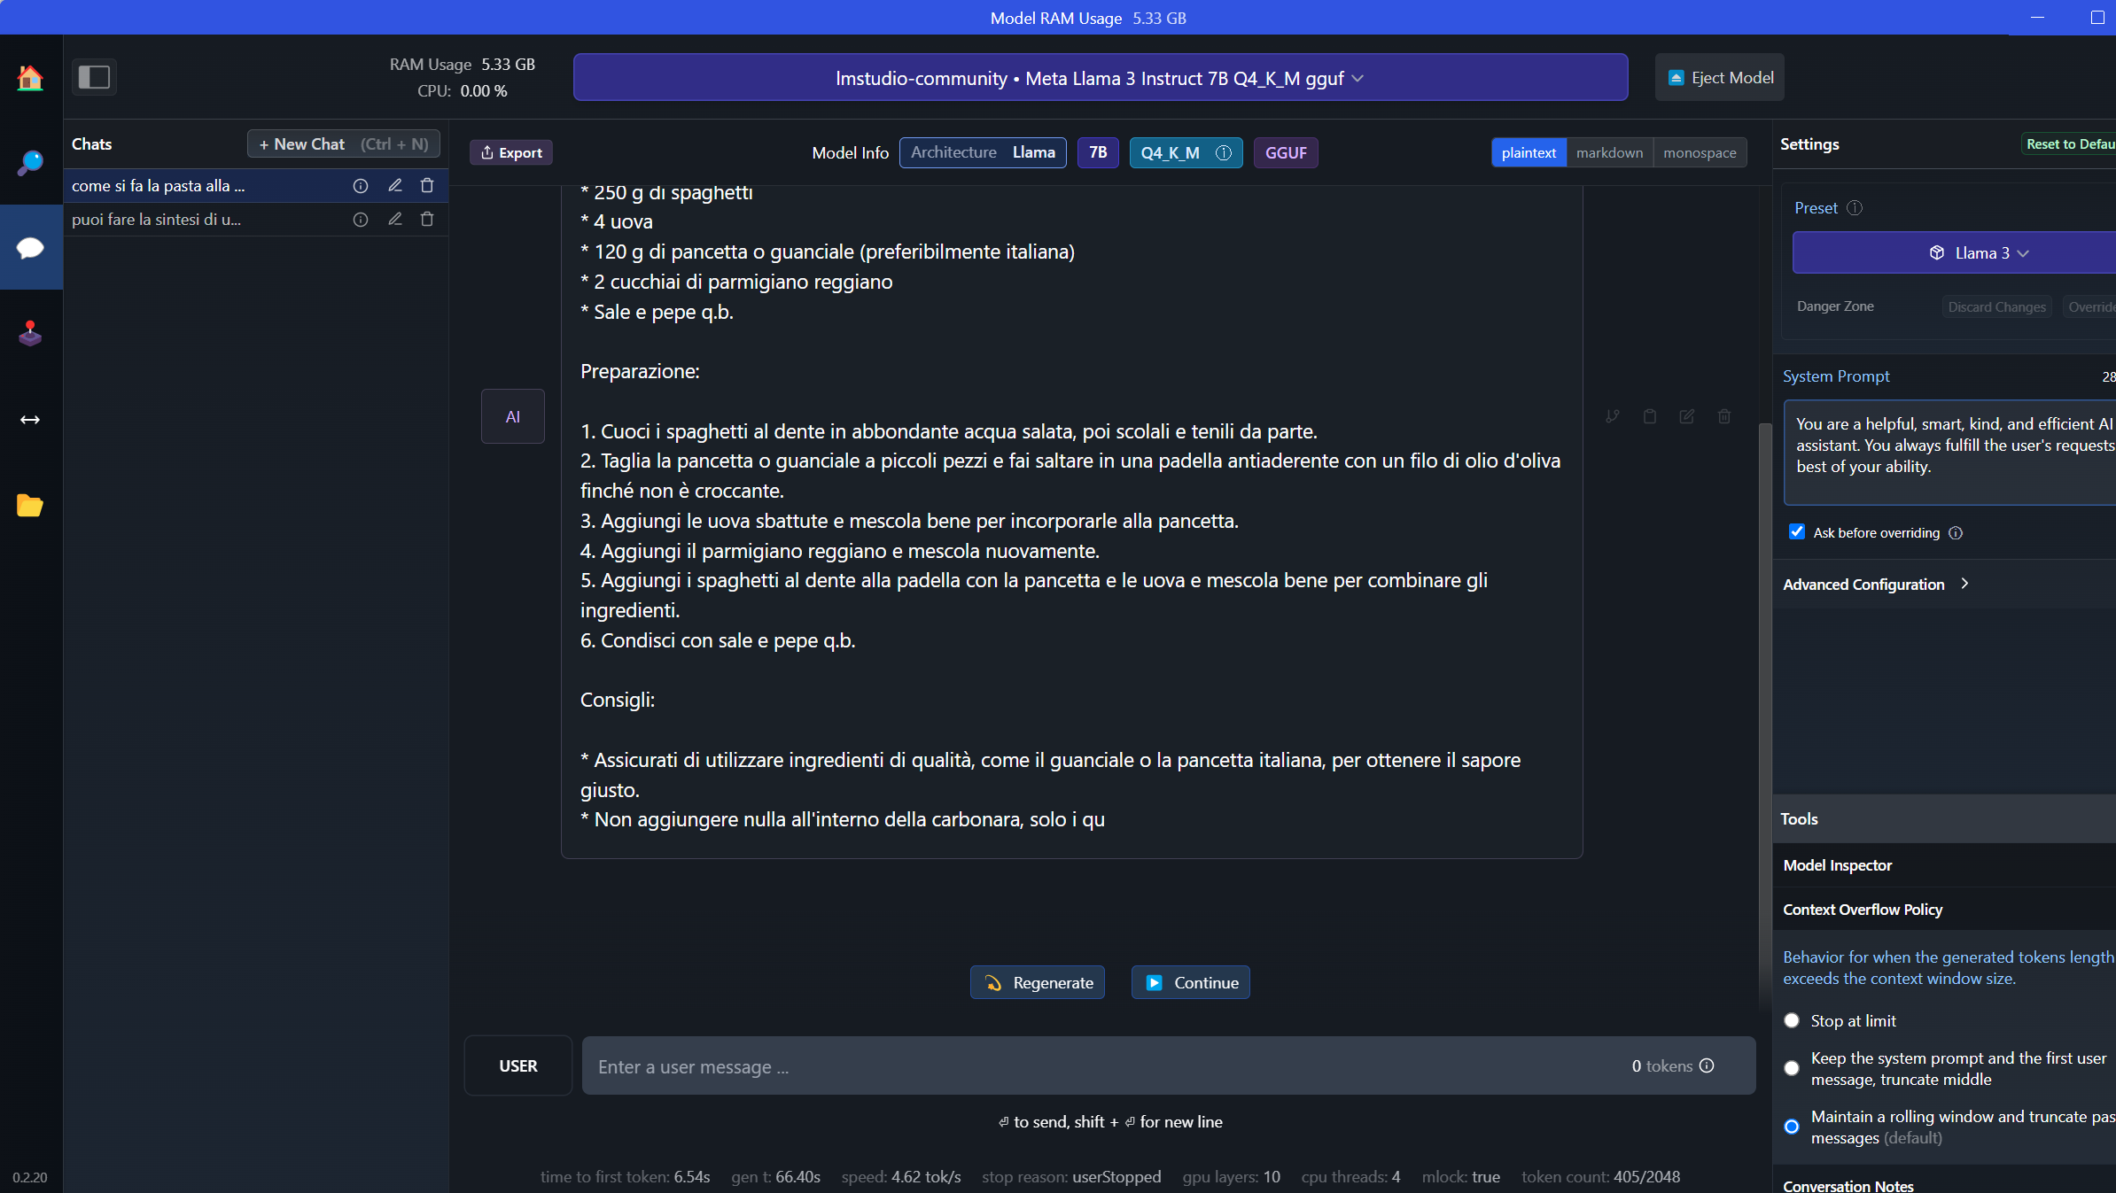This screenshot has width=2116, height=1193.
Task: Open the Search models magnifier icon
Action: (30, 163)
